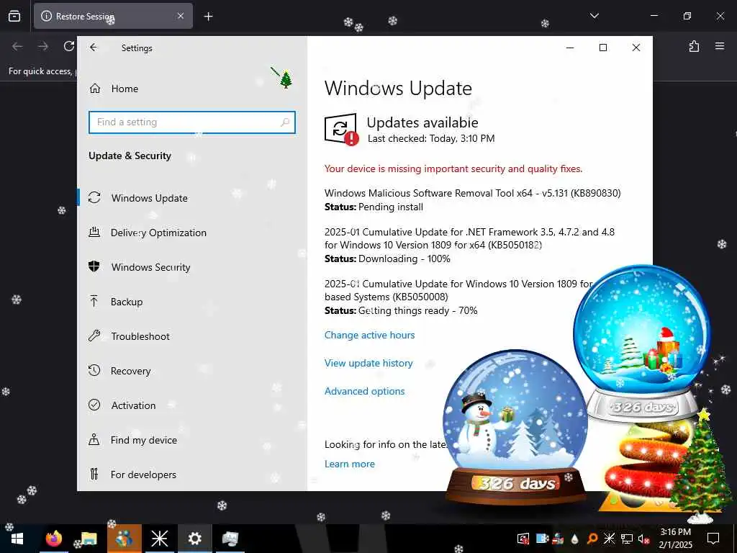Open the snowflake app on taskbar
Image resolution: width=737 pixels, height=553 pixels.
point(159,539)
